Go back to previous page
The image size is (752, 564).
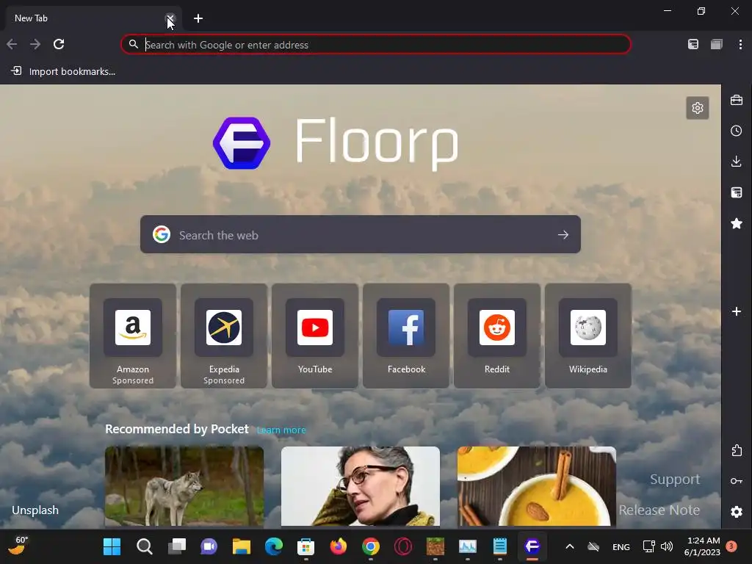(12, 45)
